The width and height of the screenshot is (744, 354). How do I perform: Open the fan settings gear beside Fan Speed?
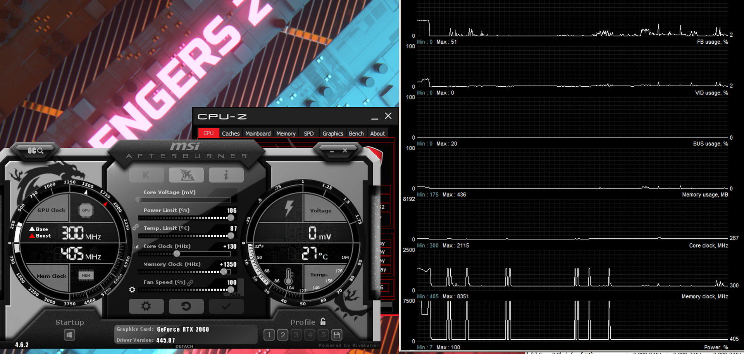point(132,290)
